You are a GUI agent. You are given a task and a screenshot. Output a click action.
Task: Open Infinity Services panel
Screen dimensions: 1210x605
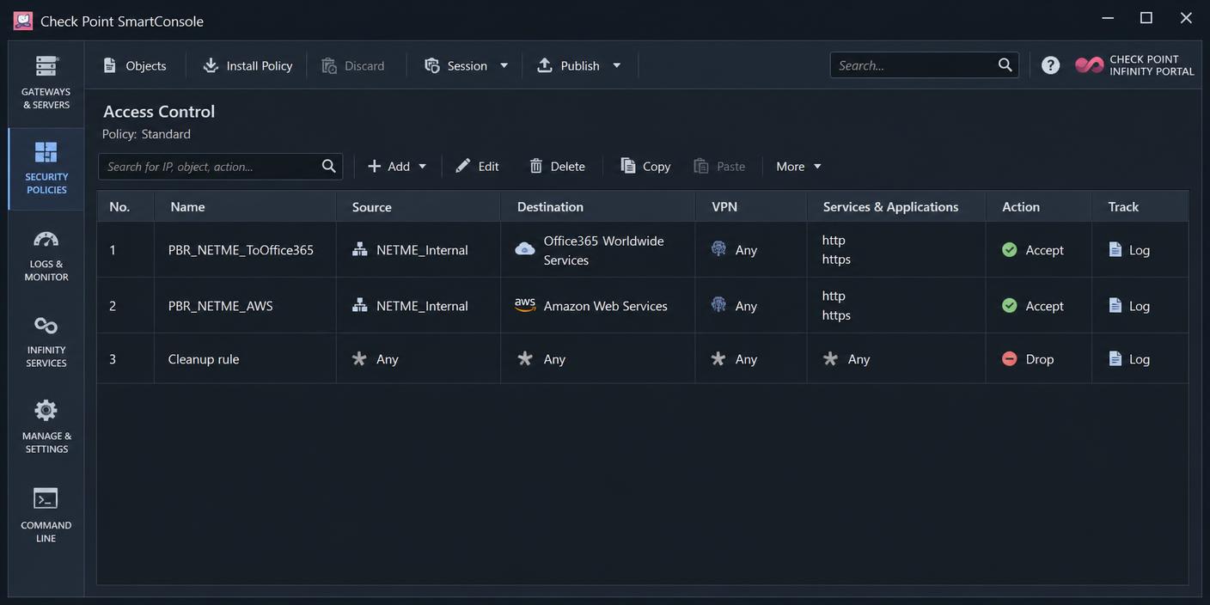tap(46, 341)
